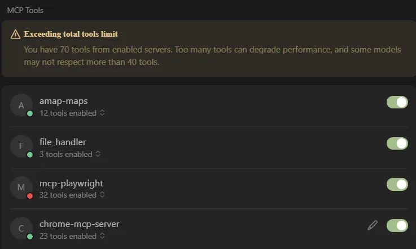The image size is (416, 249).
Task: Click the chrome-mcp-server avatar letter C
Action: (21, 228)
